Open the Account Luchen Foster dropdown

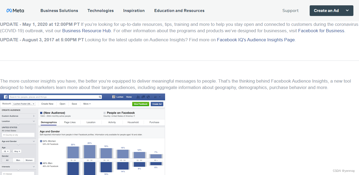(x=24, y=104)
